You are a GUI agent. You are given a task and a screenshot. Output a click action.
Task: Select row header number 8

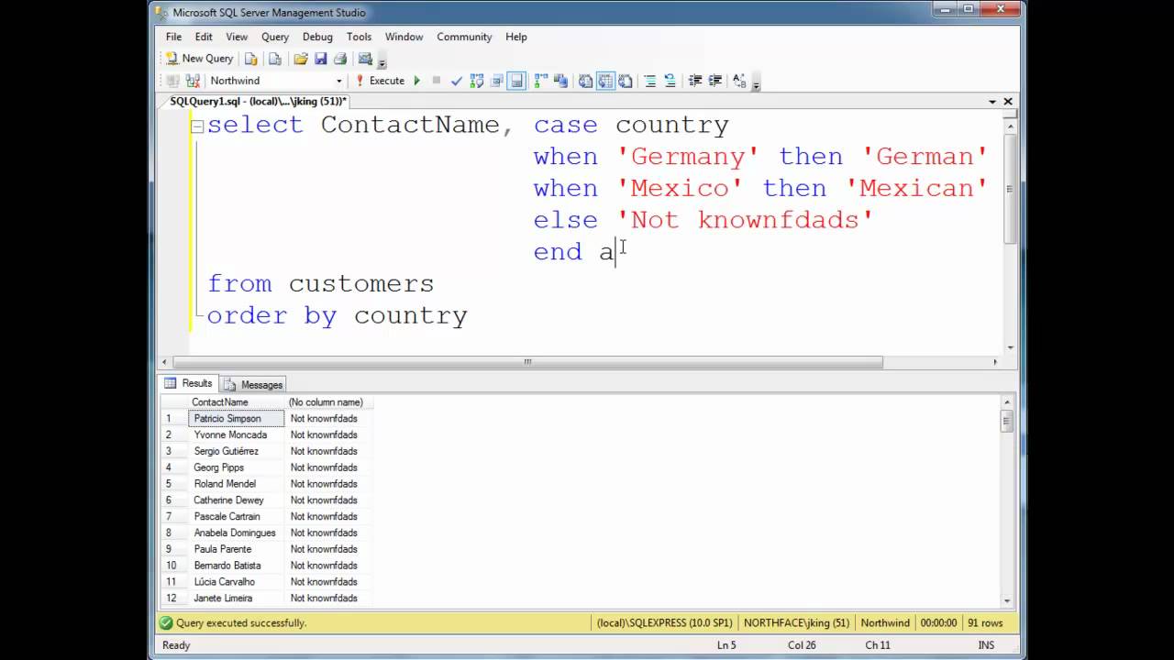tap(174, 533)
